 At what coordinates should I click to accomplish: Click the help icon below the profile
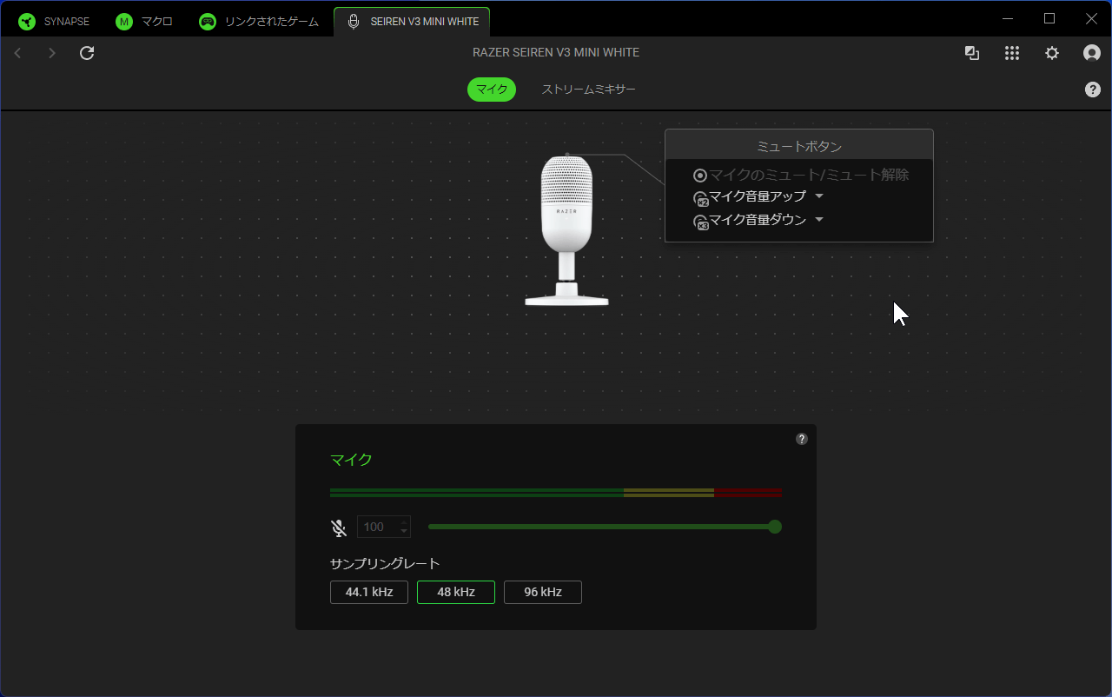1093,90
